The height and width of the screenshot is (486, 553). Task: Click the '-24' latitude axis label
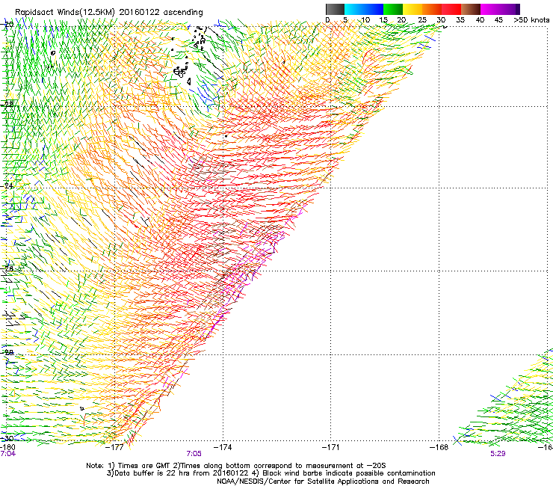tap(8, 185)
